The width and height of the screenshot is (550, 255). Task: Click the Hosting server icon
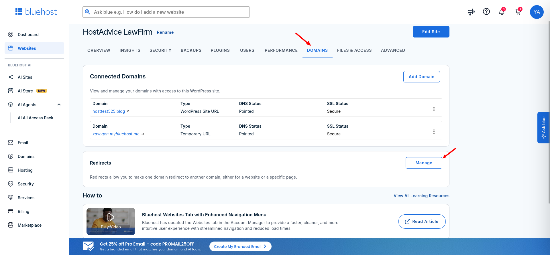pyautogui.click(x=11, y=170)
